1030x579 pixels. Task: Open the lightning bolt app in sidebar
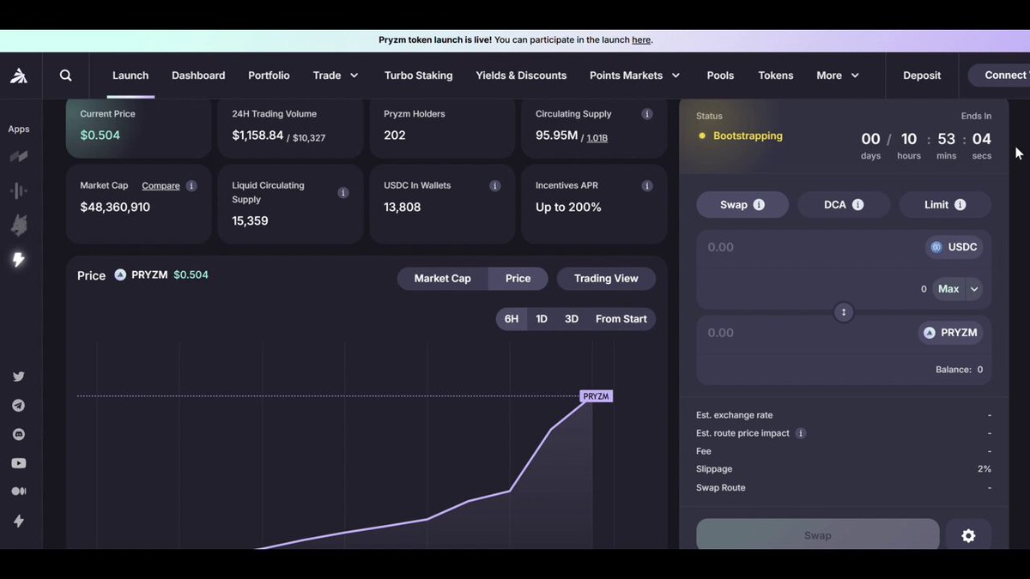19,259
